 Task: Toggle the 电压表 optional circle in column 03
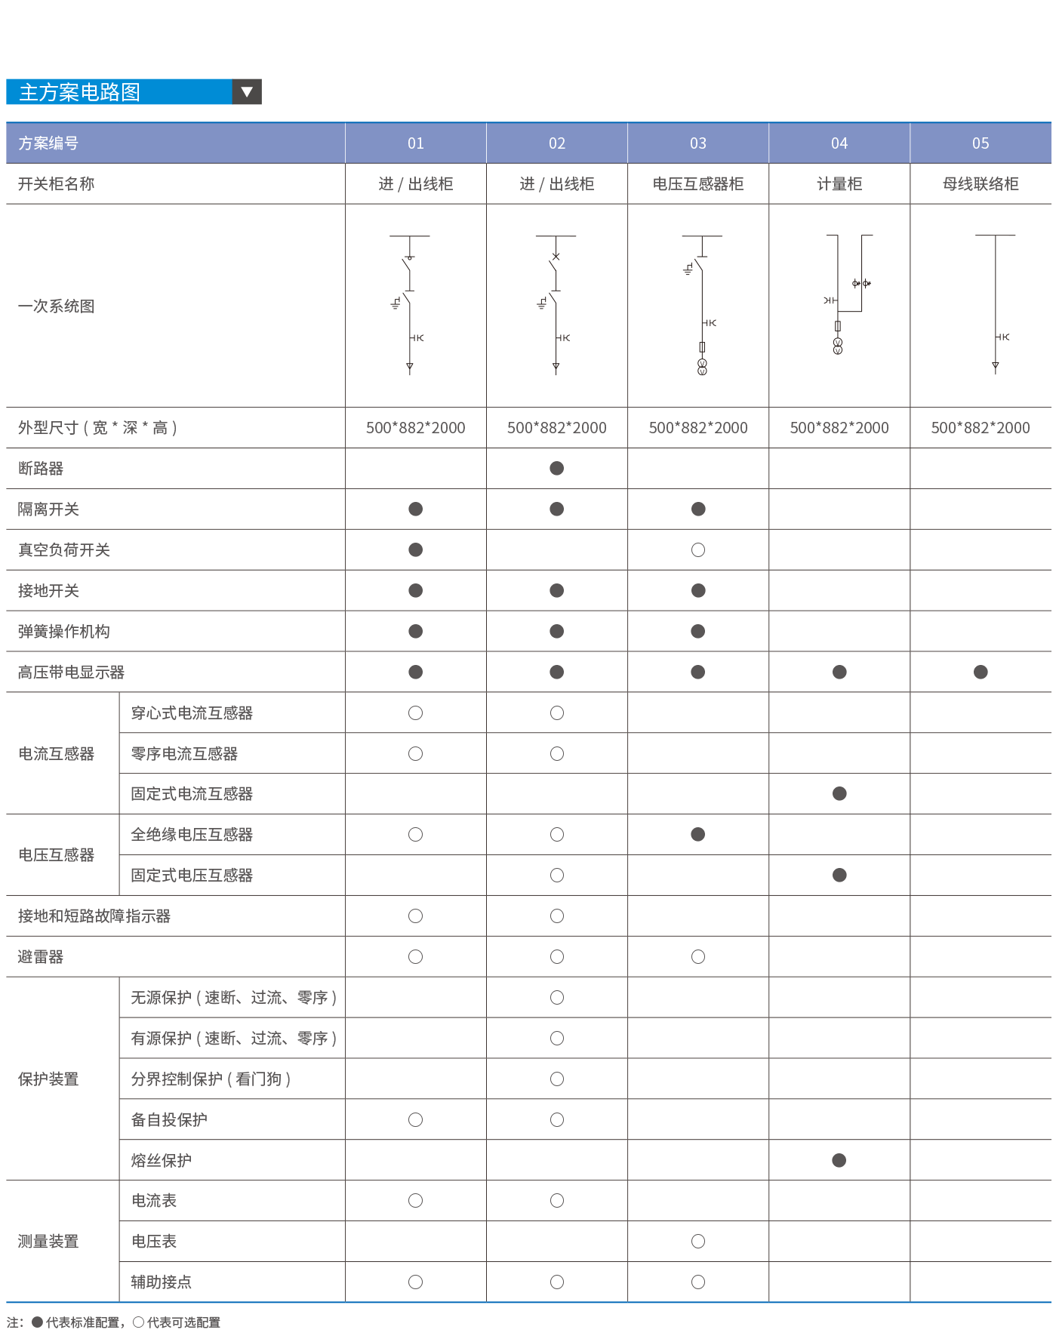click(698, 1242)
